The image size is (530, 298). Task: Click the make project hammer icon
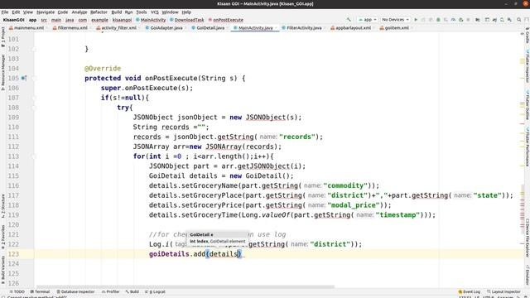click(349, 20)
